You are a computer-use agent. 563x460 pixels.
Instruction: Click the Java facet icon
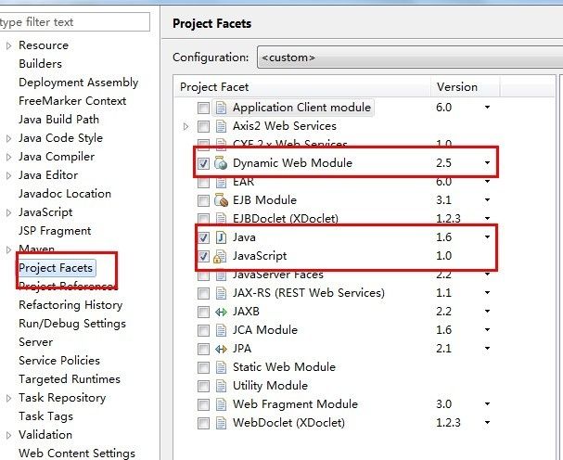(x=221, y=237)
